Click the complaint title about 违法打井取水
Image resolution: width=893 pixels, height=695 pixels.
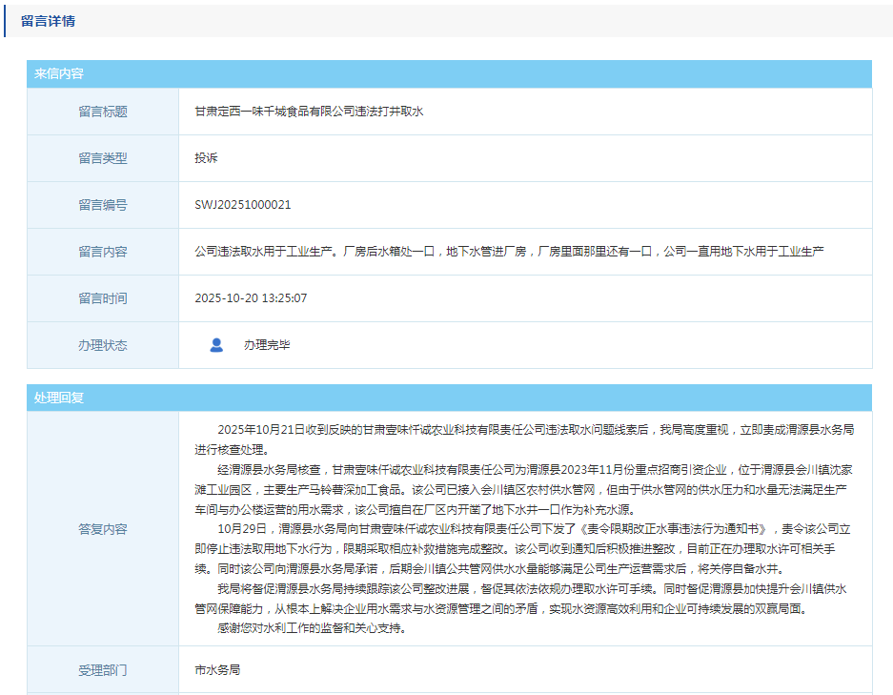pos(309,112)
